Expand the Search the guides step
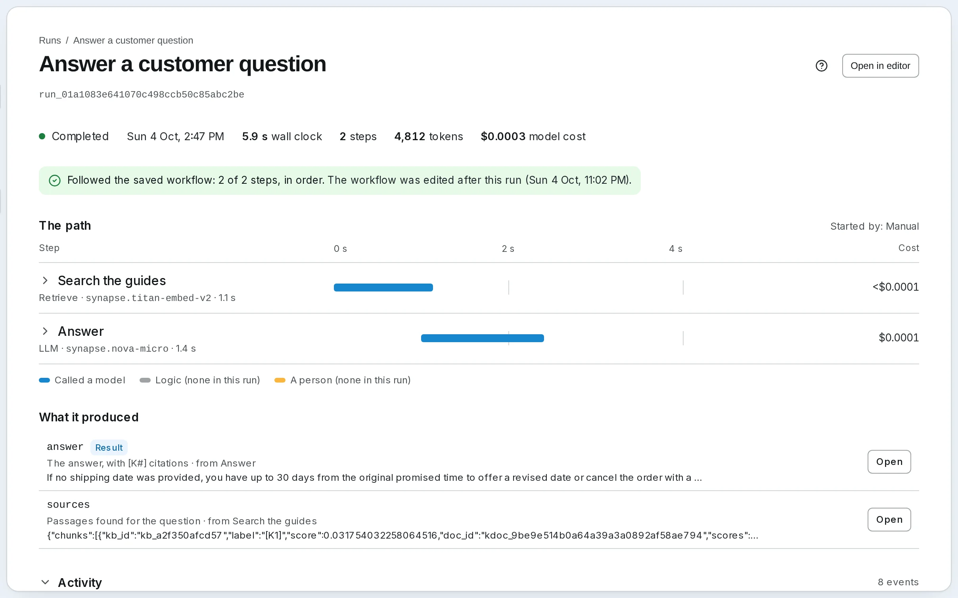 click(x=45, y=280)
